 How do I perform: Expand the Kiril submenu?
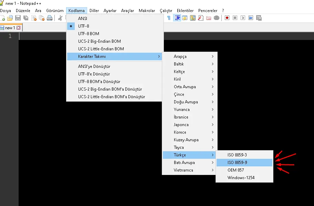click(x=190, y=79)
